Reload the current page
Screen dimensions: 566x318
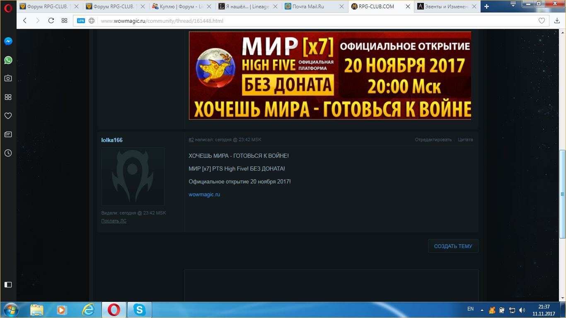pos(51,21)
